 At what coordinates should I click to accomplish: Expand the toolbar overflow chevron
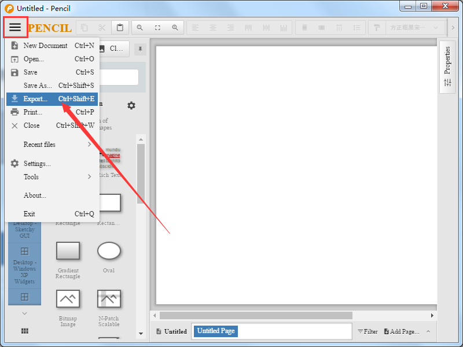click(453, 28)
